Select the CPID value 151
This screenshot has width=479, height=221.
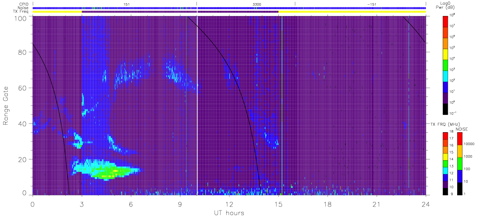tap(126, 4)
